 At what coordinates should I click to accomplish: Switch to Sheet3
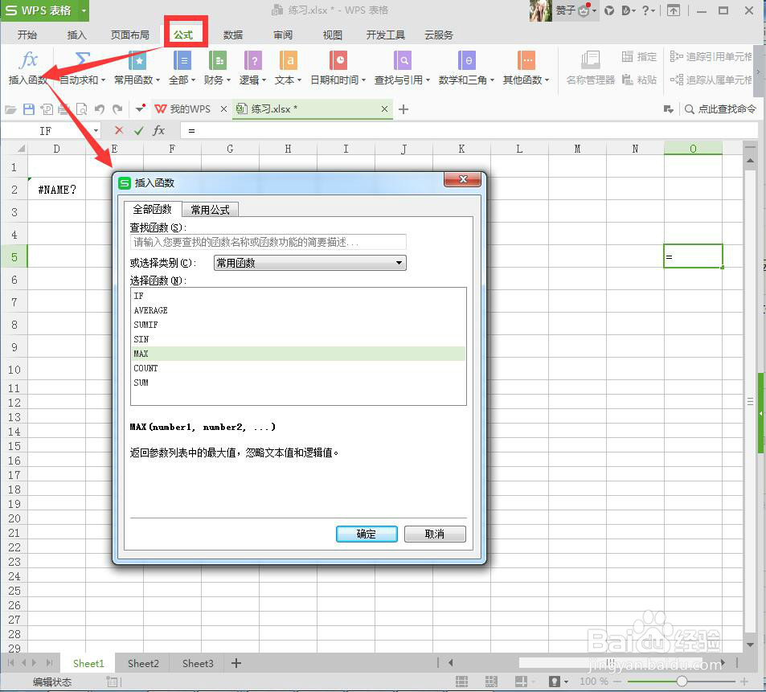[x=198, y=663]
